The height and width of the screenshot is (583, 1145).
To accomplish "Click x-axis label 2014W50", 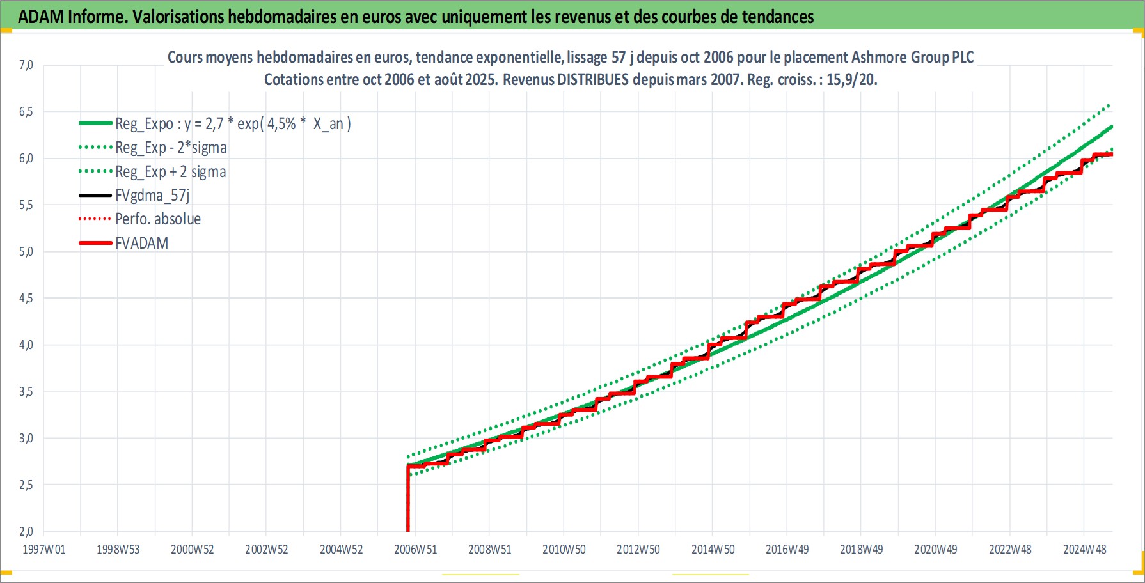I will [713, 549].
